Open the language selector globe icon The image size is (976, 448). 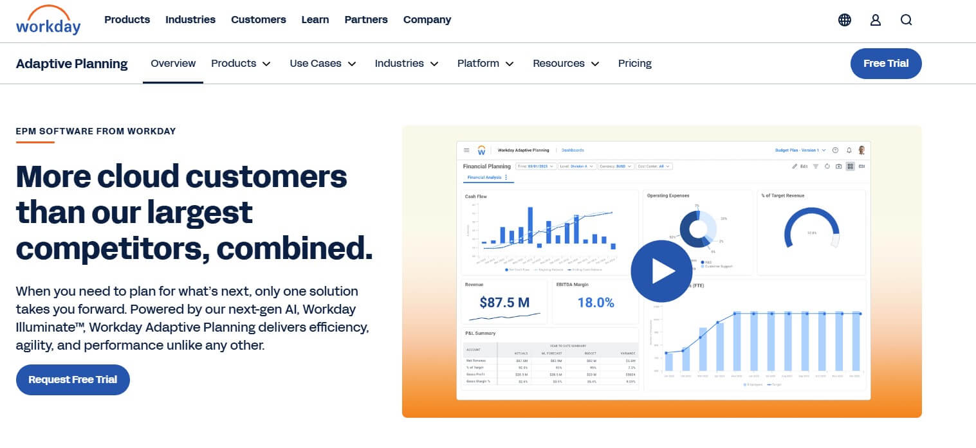pos(844,20)
